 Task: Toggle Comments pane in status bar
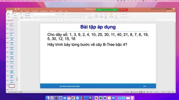[135, 92]
